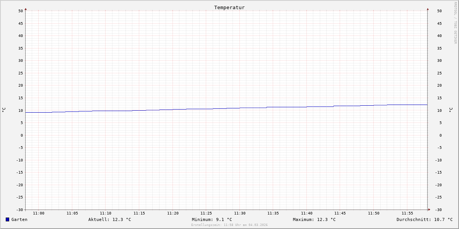Screen dimensions: 459x229
Task: Click the 11:10 time axis label
Action: tap(106, 213)
